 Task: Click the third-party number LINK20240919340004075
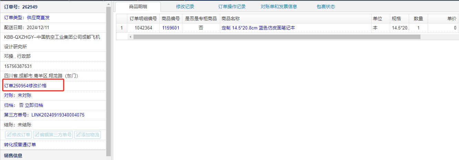[58, 115]
